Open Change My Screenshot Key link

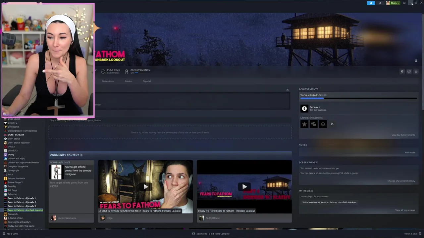pyautogui.click(x=401, y=181)
